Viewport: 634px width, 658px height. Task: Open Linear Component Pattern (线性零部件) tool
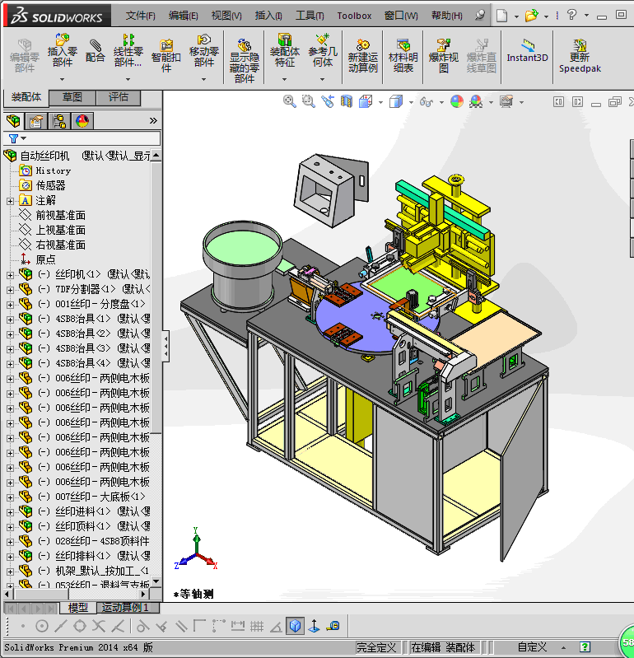(128, 50)
